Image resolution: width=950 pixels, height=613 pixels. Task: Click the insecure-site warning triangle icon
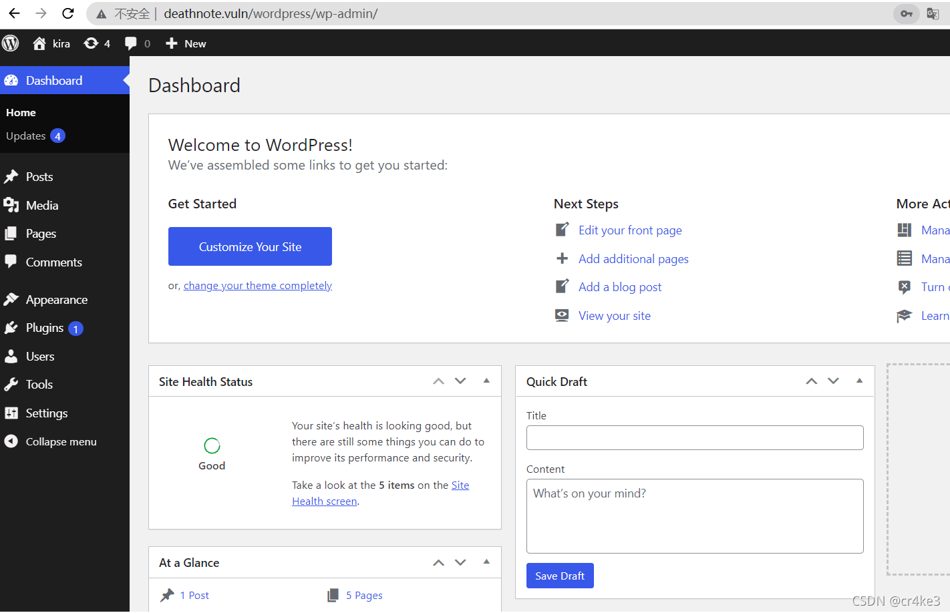tap(102, 14)
